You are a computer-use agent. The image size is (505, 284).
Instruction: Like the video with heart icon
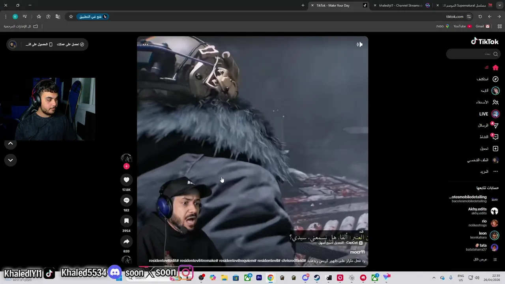click(x=126, y=180)
